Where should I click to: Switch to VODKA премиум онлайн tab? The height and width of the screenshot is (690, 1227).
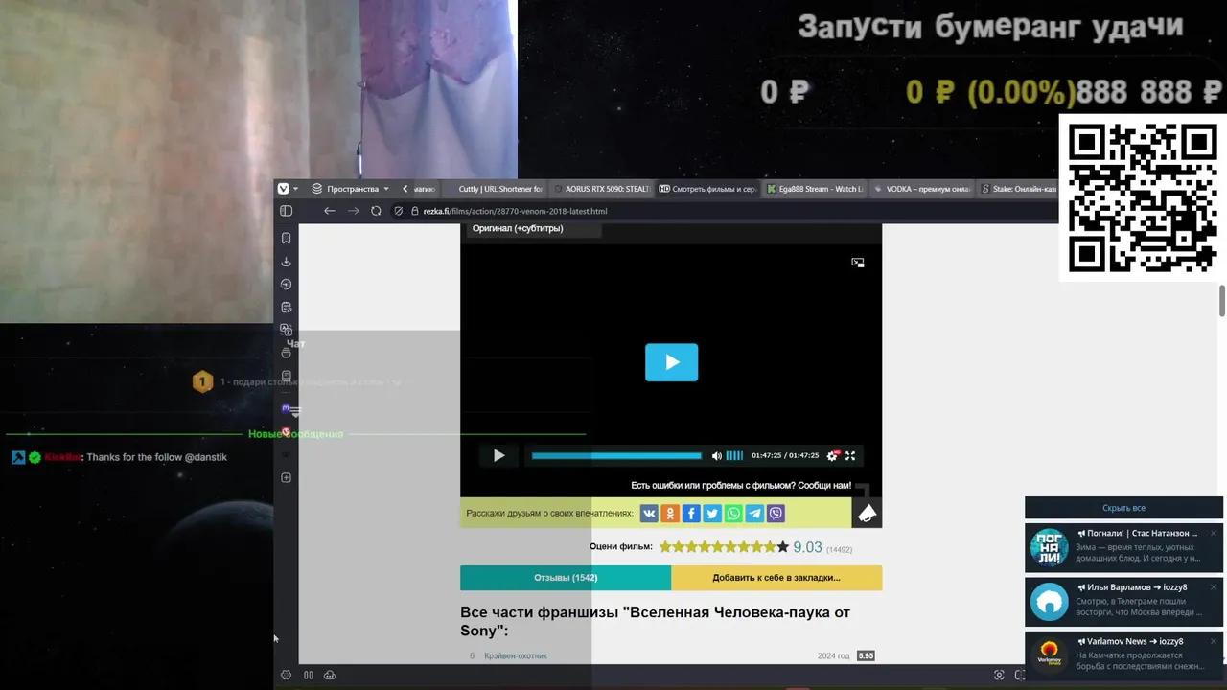pos(923,189)
